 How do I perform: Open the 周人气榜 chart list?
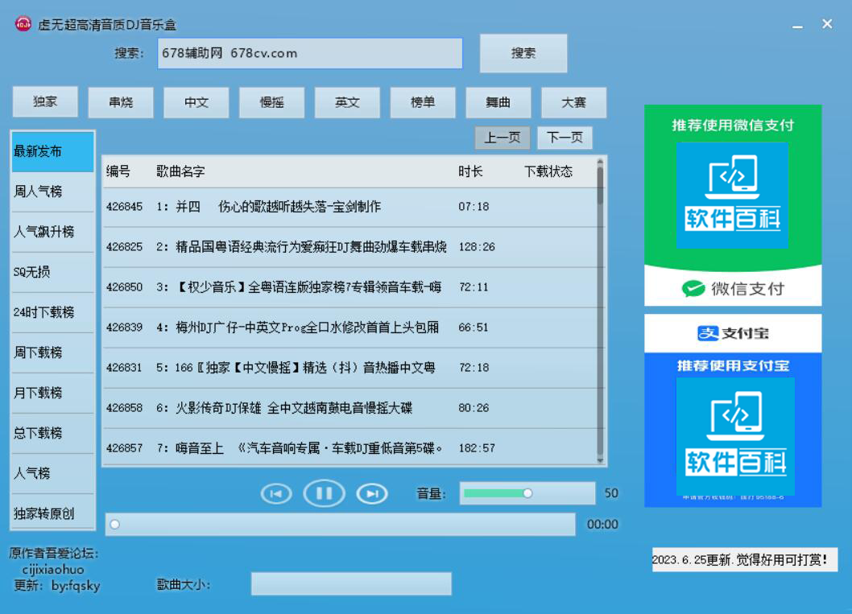coord(52,192)
